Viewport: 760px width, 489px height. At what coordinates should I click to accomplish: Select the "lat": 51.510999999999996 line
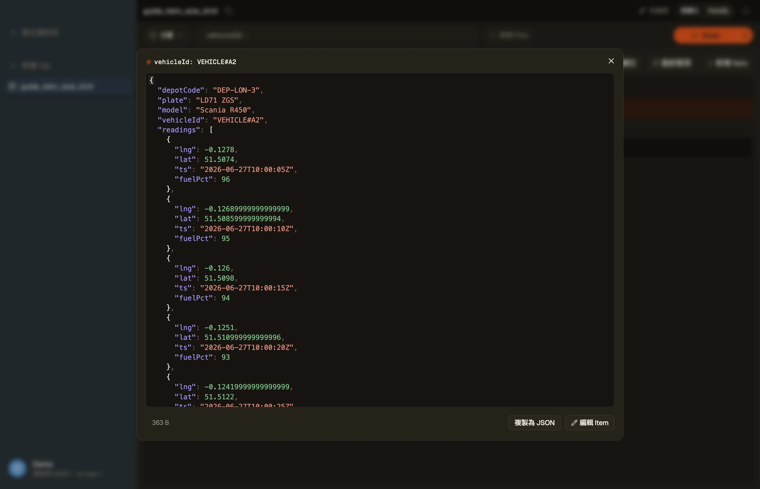[x=230, y=337]
